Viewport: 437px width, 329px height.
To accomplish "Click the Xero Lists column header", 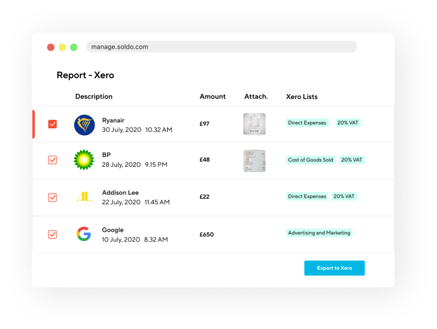I will coord(302,97).
